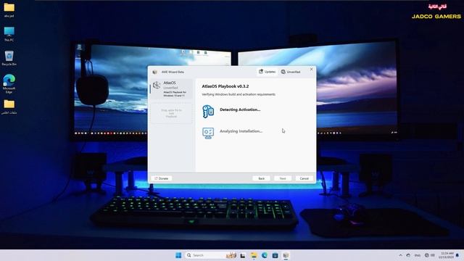Viewport: 464px width, 261px height.
Task: Click the 'Detecting Activation...' text
Action: pos(240,109)
